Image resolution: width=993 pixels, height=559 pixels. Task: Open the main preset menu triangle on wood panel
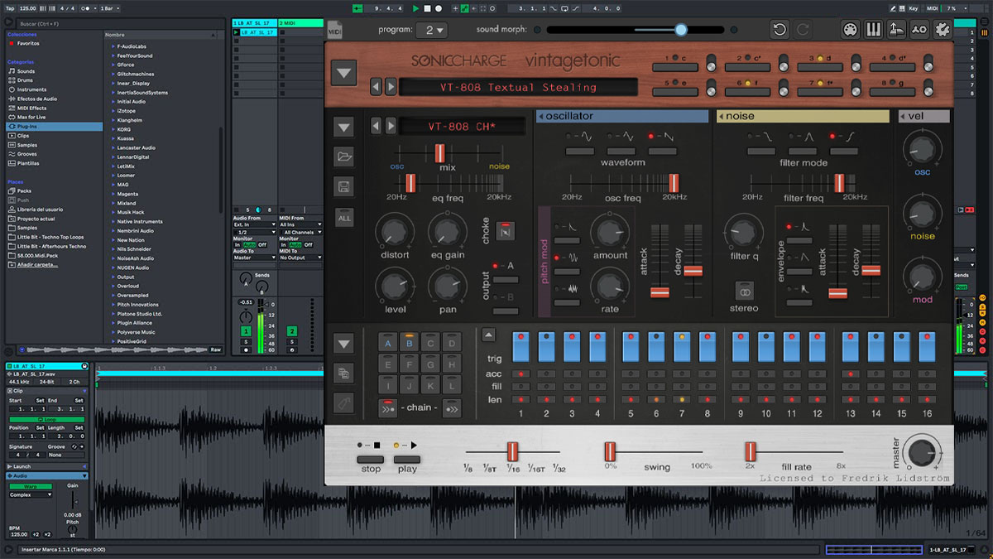click(344, 73)
